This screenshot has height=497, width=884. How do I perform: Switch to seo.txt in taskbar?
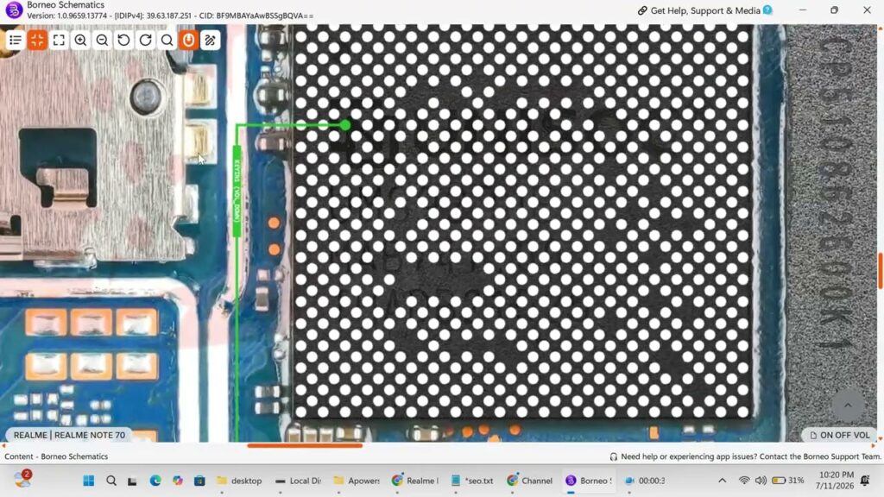pos(472,481)
